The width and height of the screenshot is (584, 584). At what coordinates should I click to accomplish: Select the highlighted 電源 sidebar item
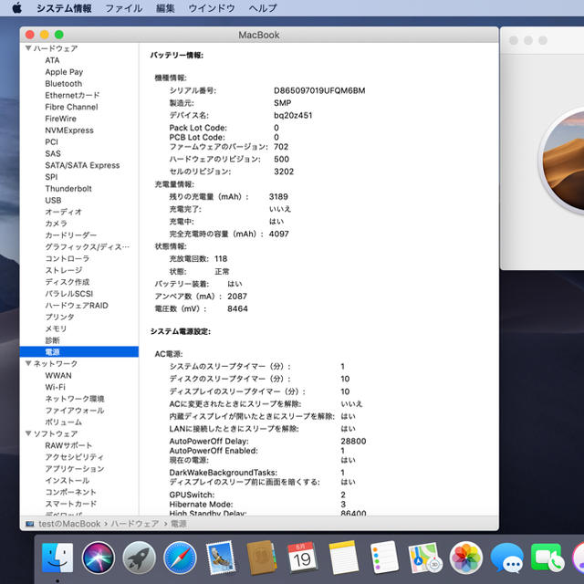pos(79,352)
